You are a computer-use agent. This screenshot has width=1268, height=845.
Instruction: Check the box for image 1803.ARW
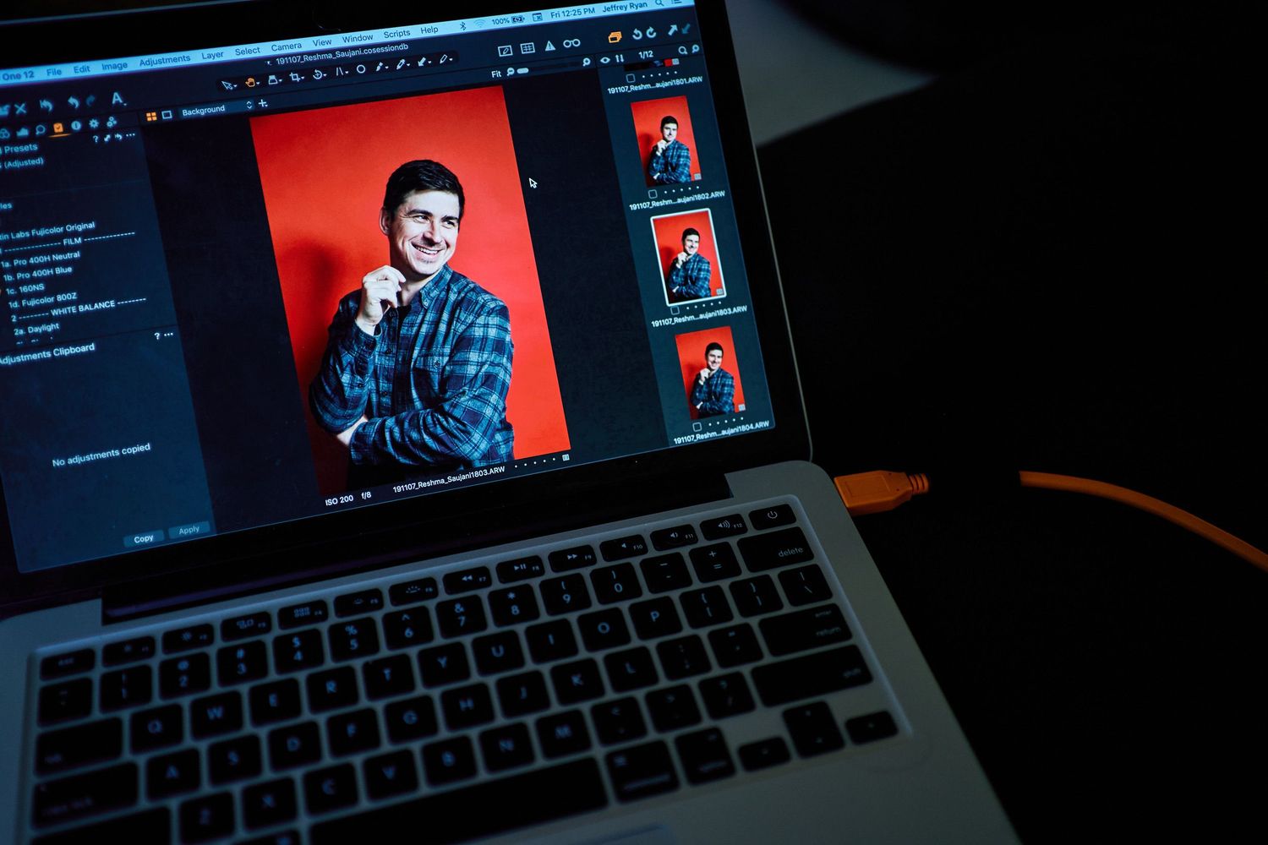(x=675, y=310)
